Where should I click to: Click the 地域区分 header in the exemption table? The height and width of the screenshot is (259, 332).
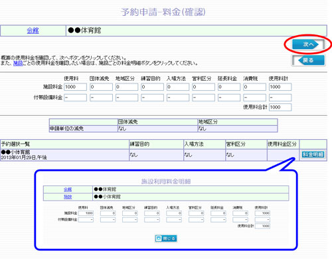pyautogui.click(x=208, y=122)
